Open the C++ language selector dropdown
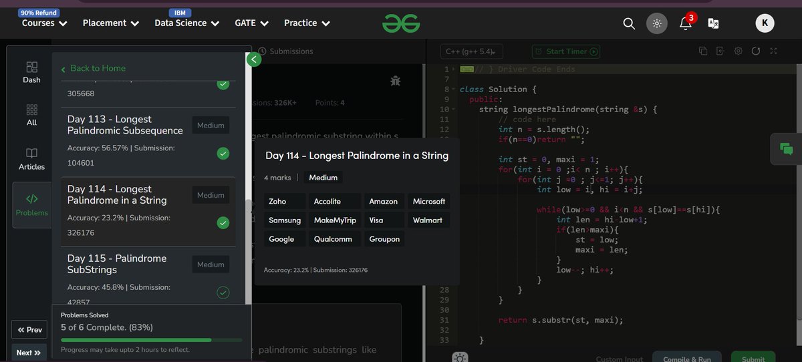Screen dimensions: 802x362 click(472, 51)
